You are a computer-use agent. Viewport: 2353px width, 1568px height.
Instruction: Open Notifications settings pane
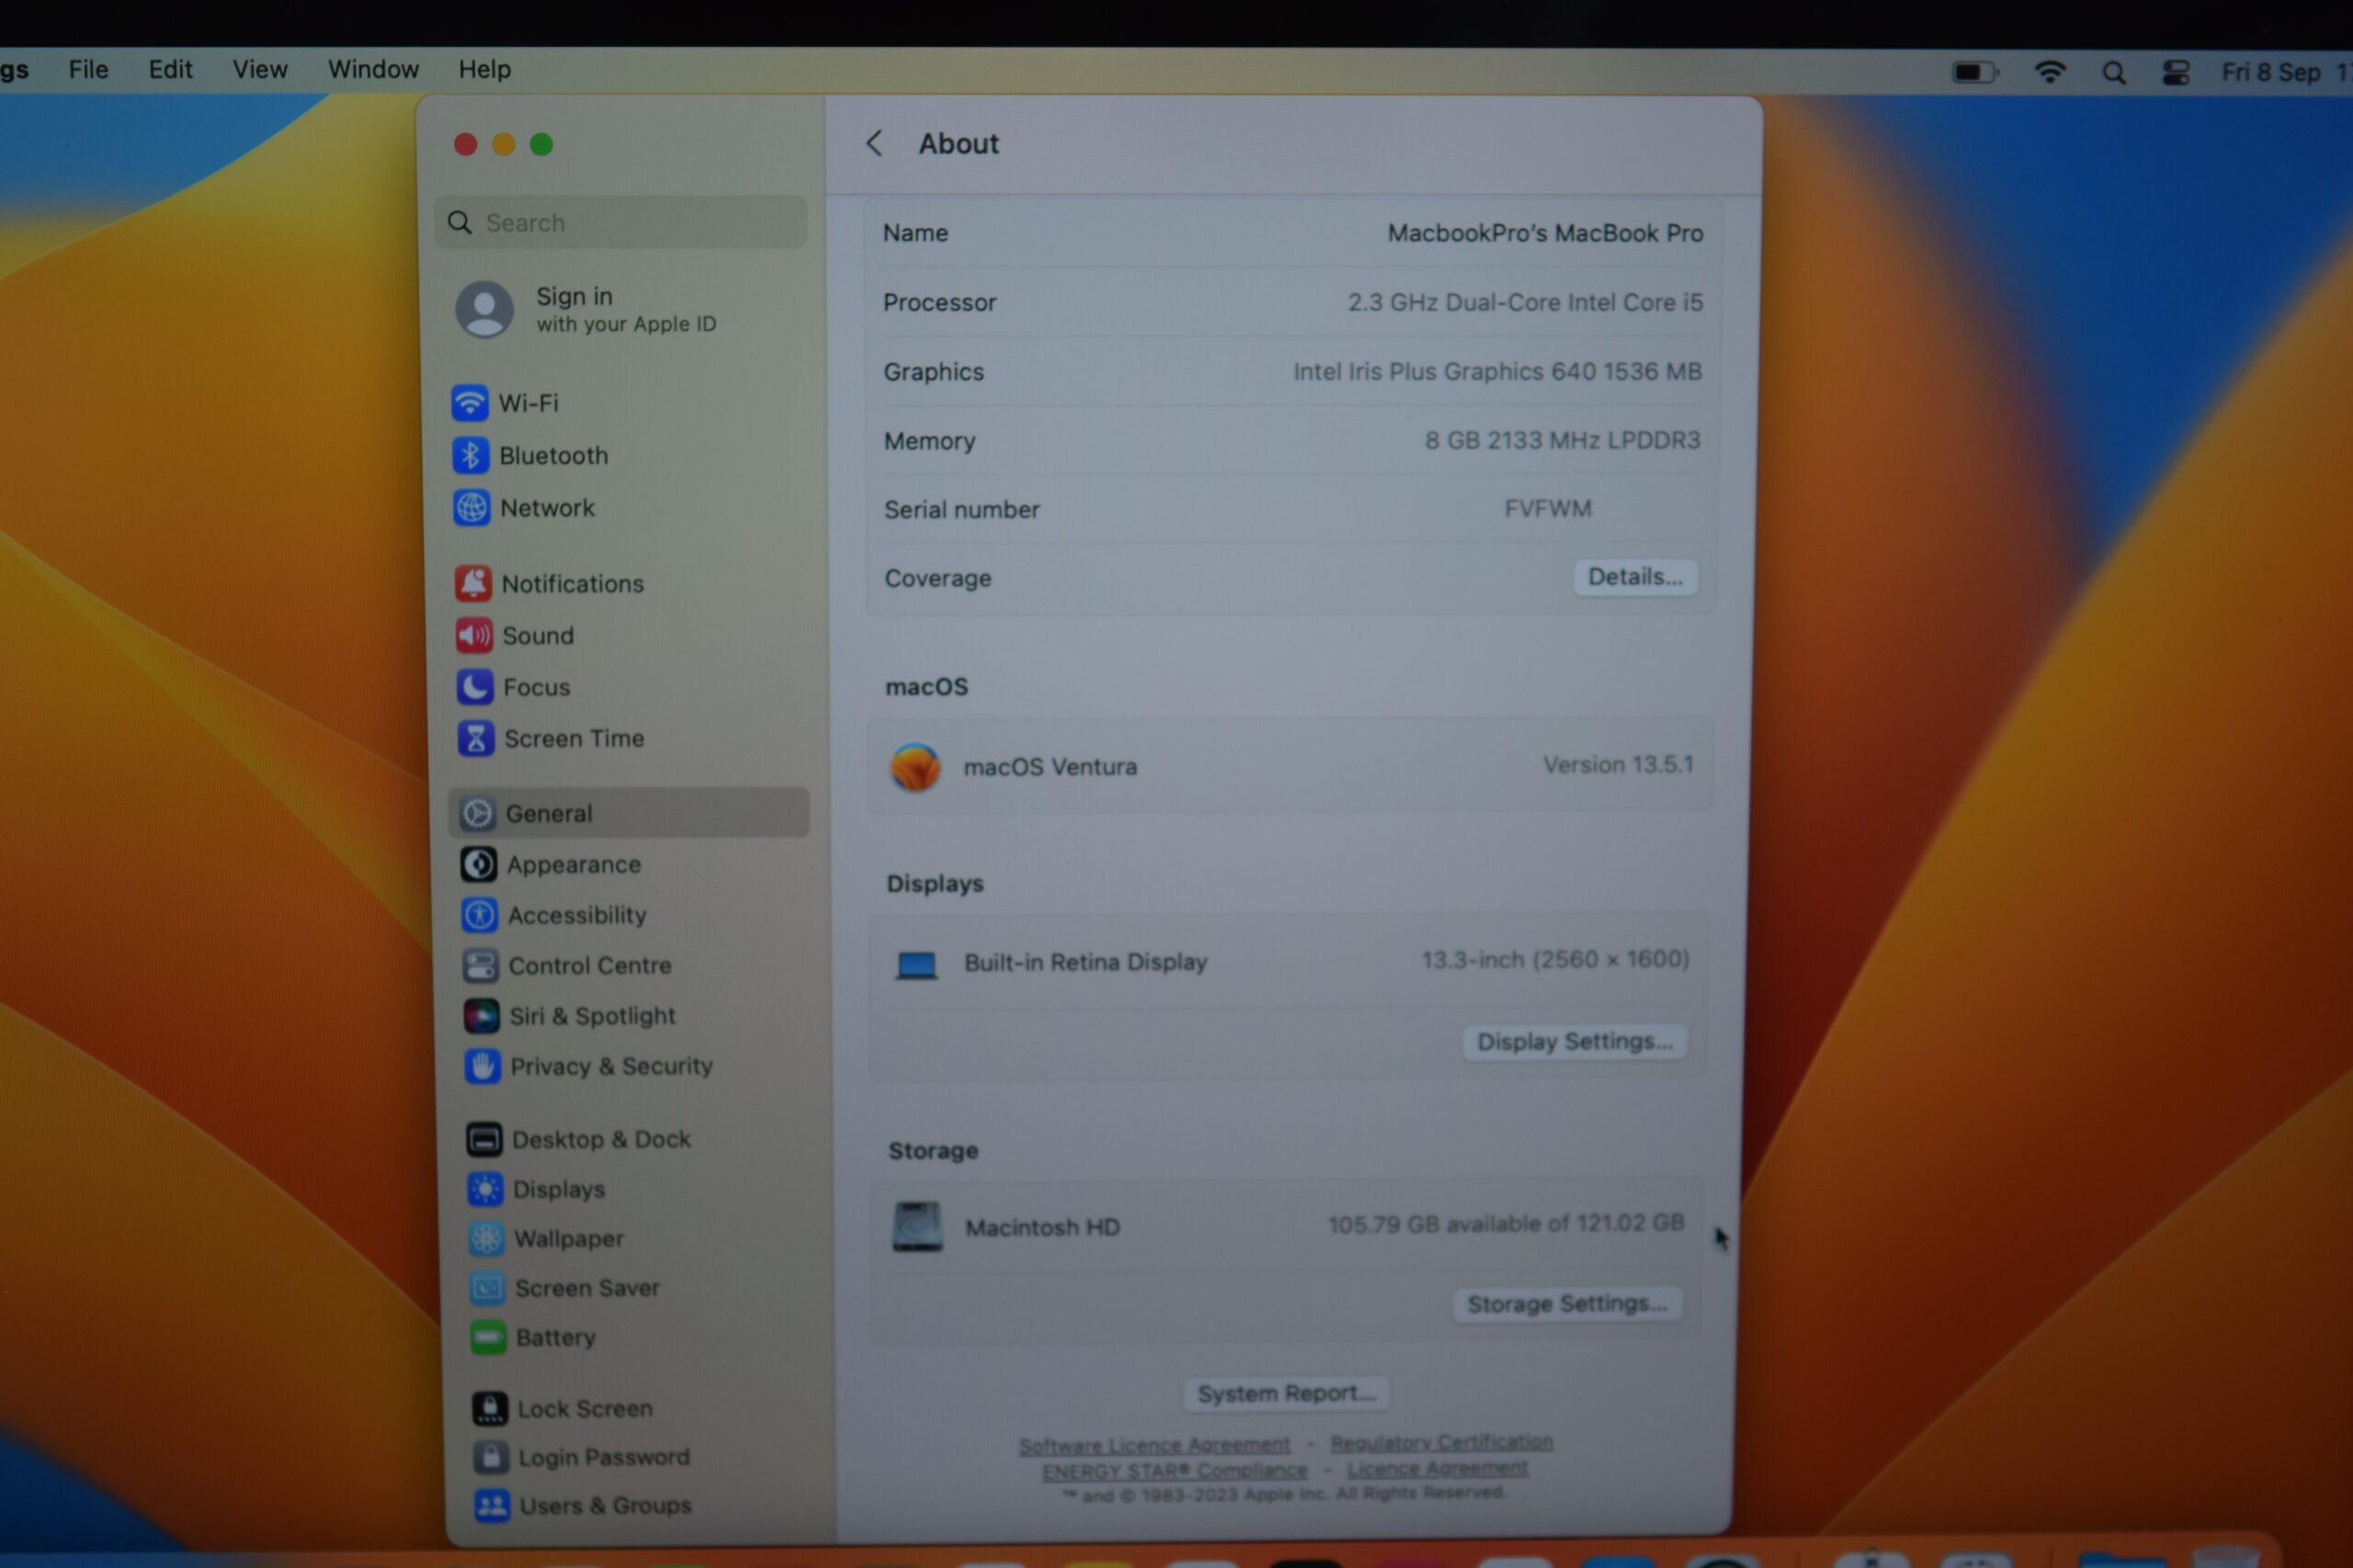point(571,584)
